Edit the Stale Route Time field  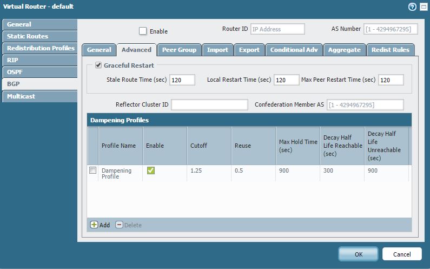click(x=182, y=80)
